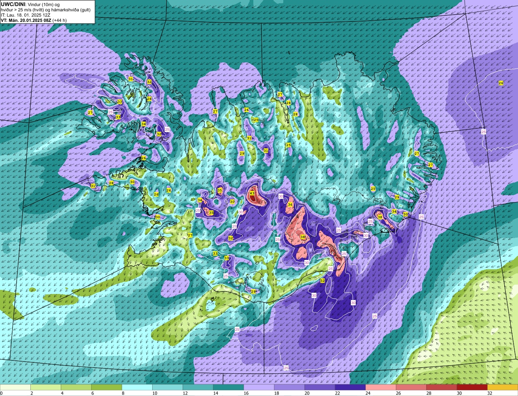Click the 18–20 m/s purple legend swatch
This screenshot has height=396, width=518.
click(289, 387)
